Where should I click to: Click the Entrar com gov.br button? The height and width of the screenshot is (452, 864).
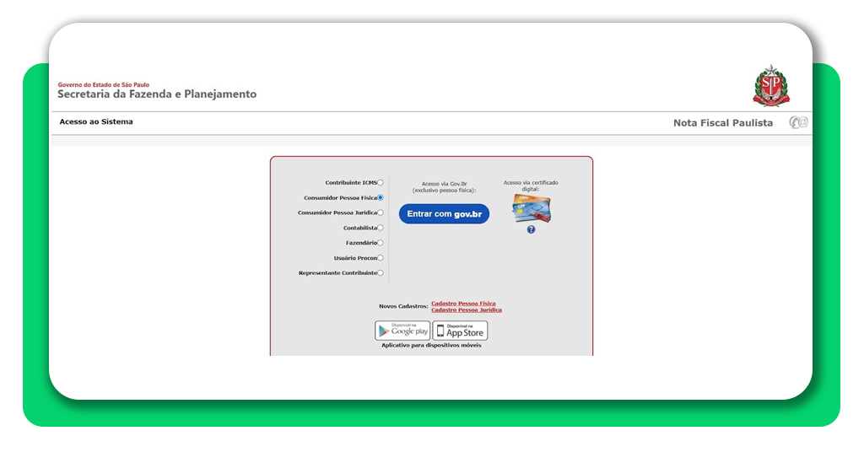click(x=444, y=214)
